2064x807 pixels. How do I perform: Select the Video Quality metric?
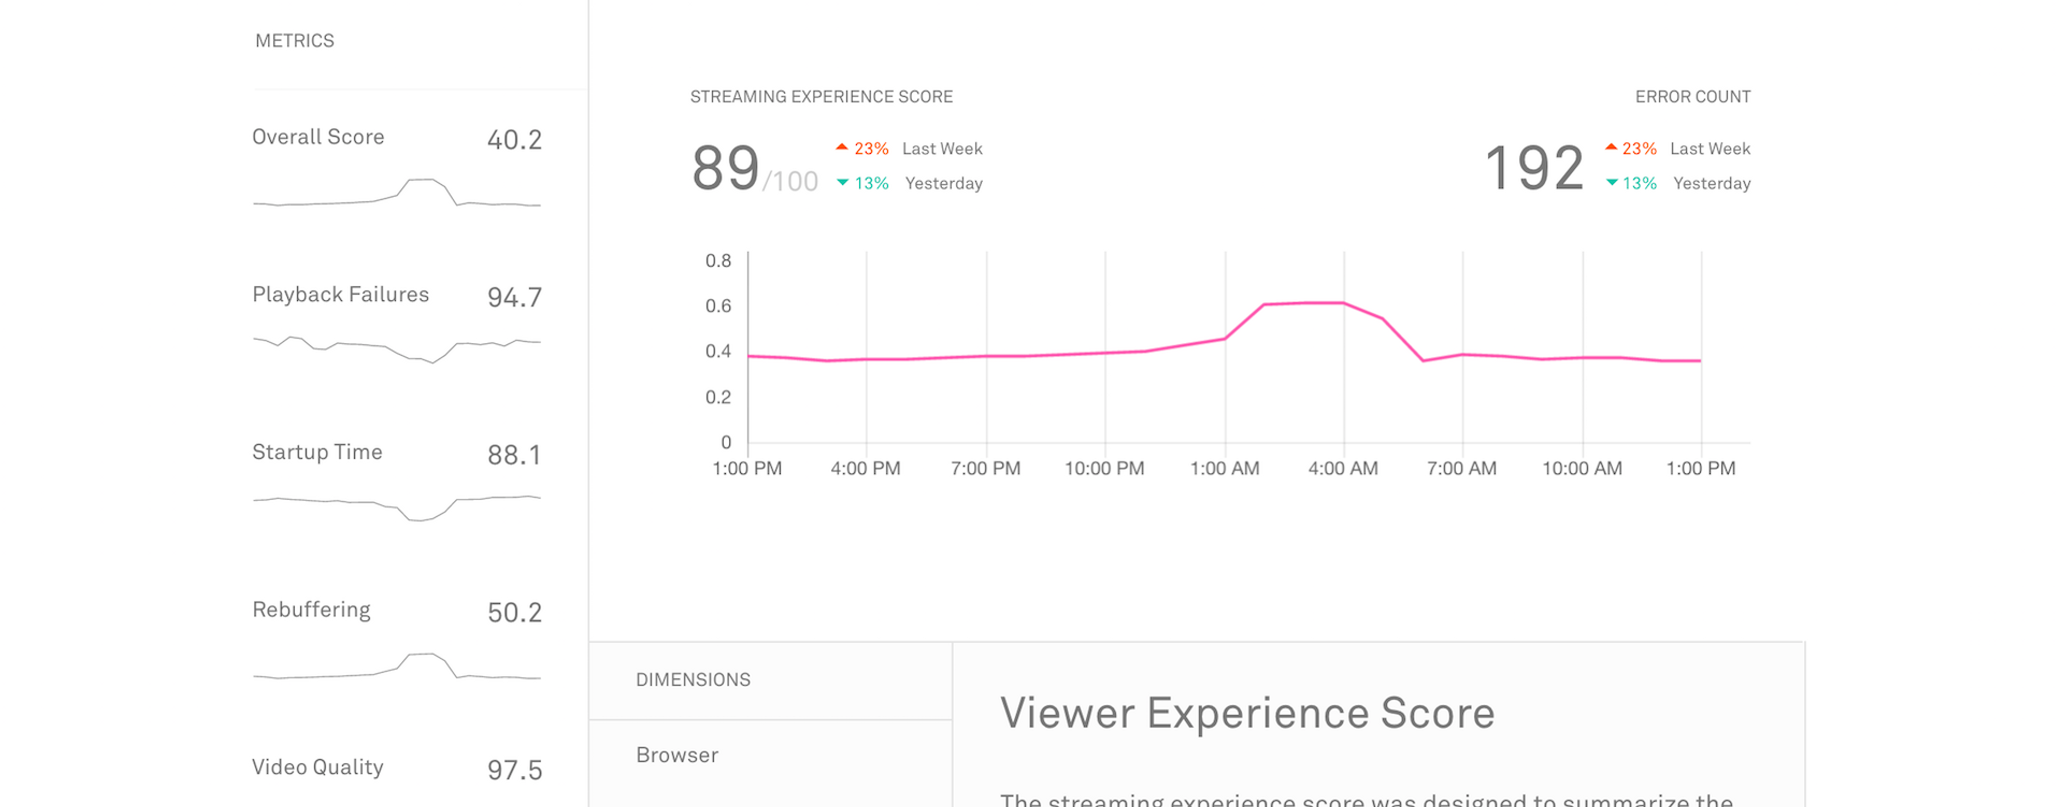point(317,767)
